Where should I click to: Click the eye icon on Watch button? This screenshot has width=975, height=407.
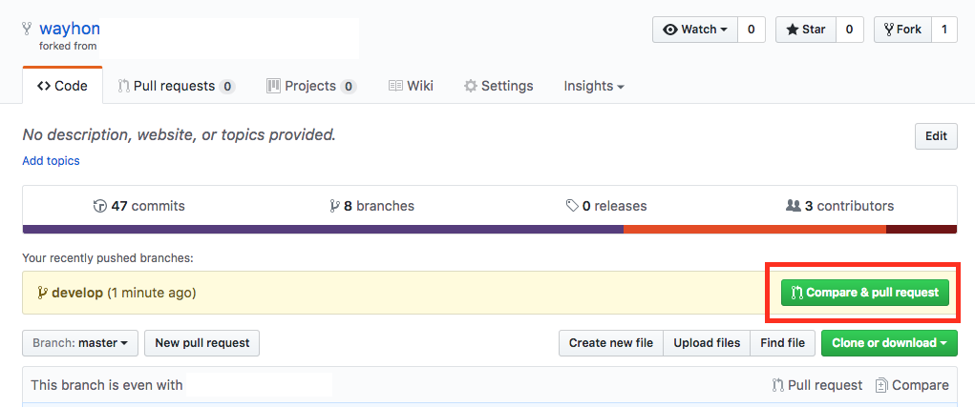click(670, 30)
